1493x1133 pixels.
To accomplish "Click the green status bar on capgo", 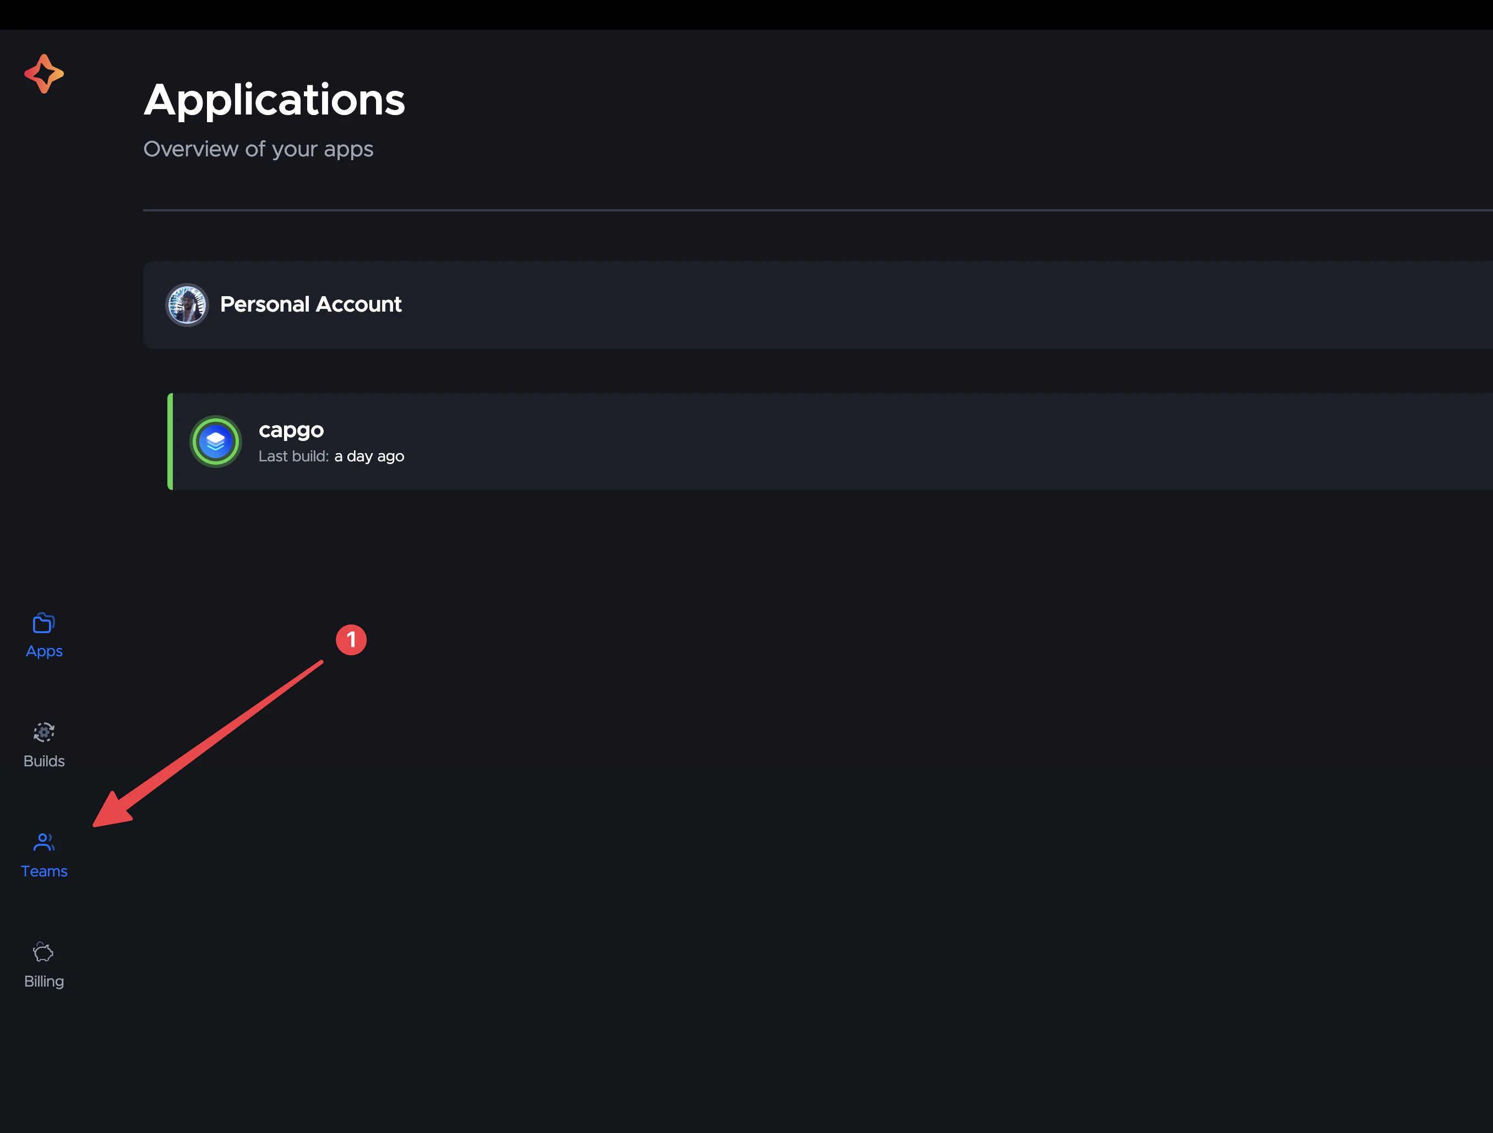I will [x=170, y=442].
